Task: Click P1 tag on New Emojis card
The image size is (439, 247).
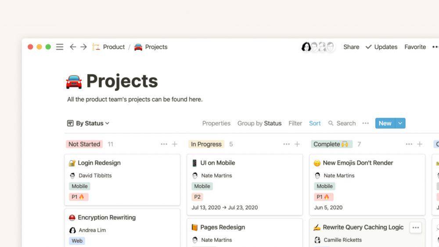Action: point(324,197)
